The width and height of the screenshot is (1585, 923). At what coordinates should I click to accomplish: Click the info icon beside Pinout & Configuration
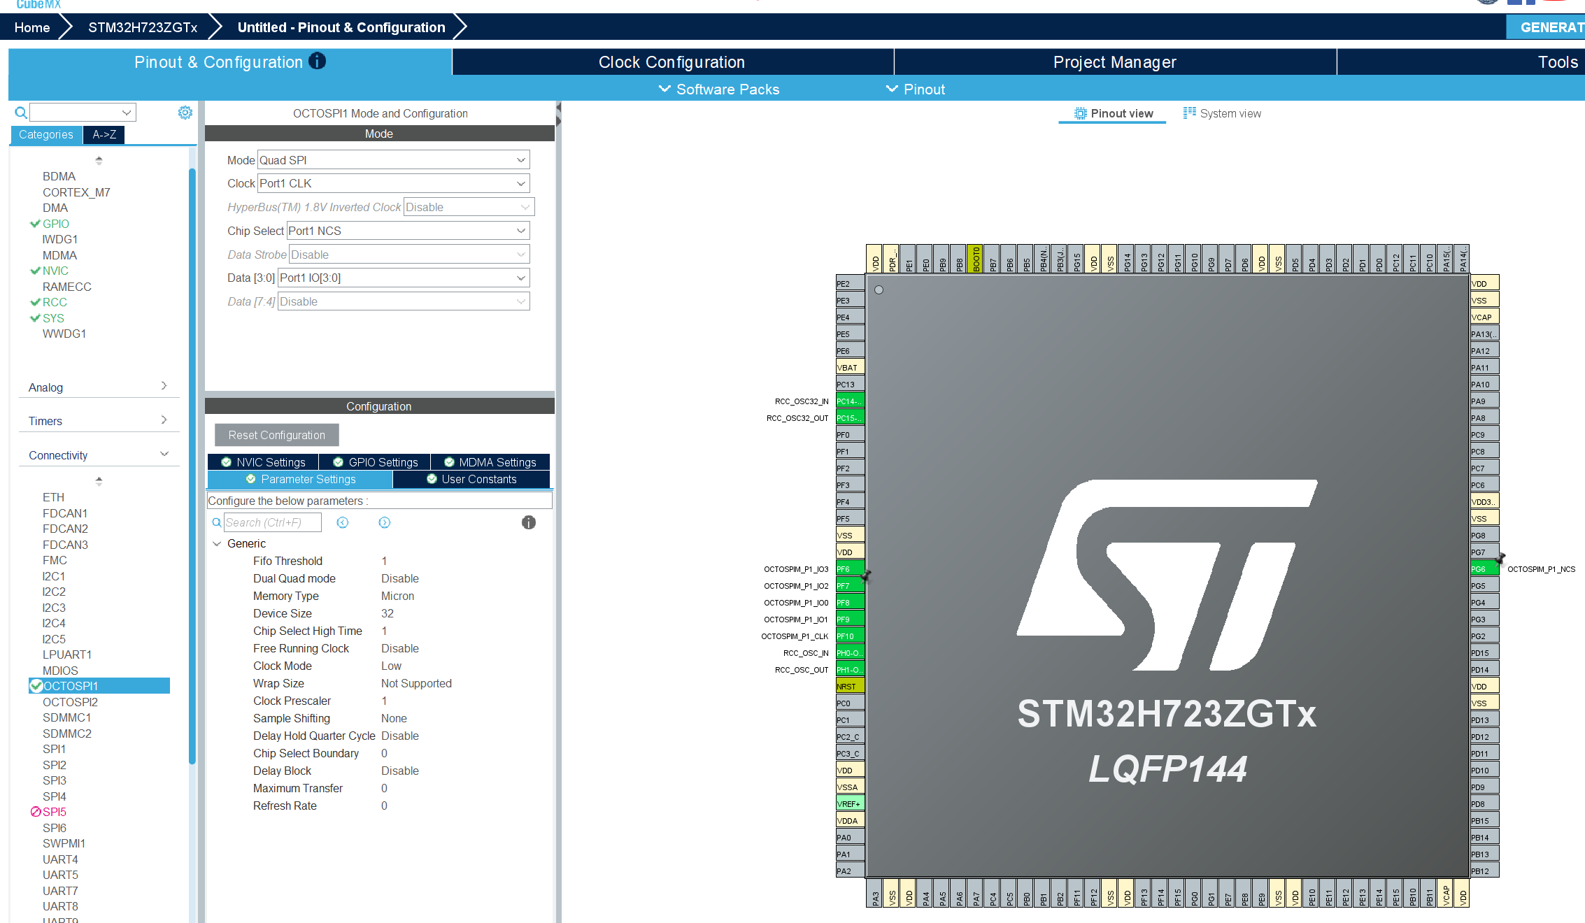pyautogui.click(x=317, y=62)
